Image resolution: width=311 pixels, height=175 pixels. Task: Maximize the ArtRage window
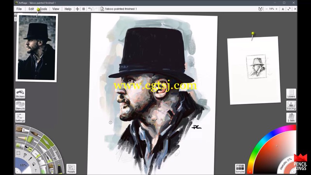pyautogui.click(x=284, y=3)
